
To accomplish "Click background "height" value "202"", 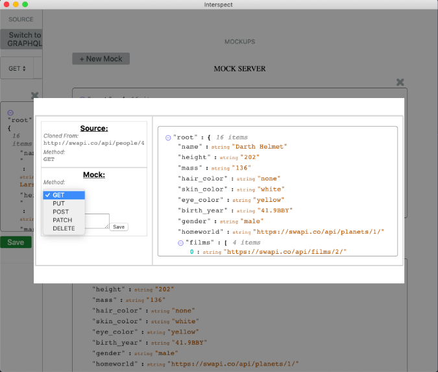I will tap(164, 290).
